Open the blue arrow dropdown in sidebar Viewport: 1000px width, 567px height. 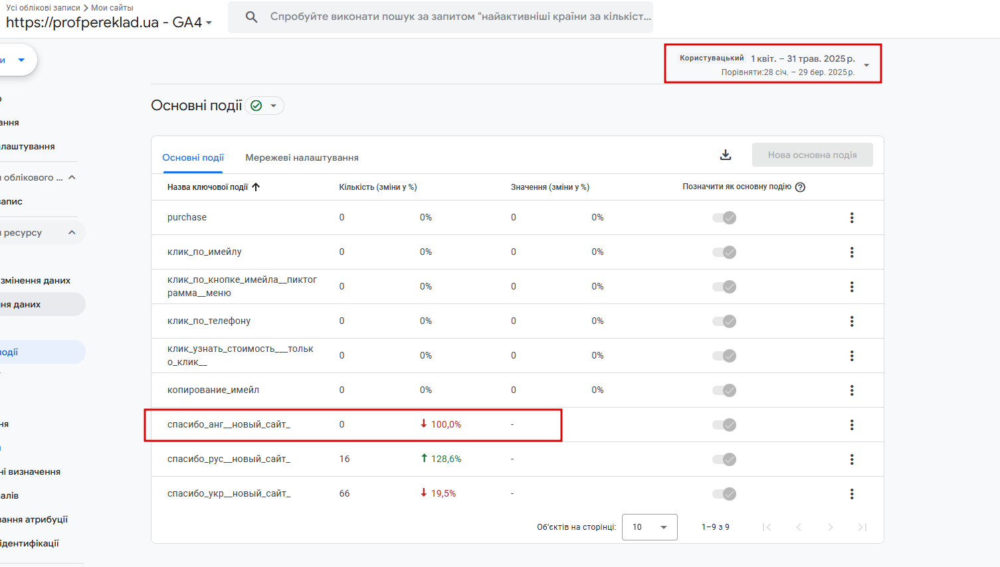tap(21, 60)
